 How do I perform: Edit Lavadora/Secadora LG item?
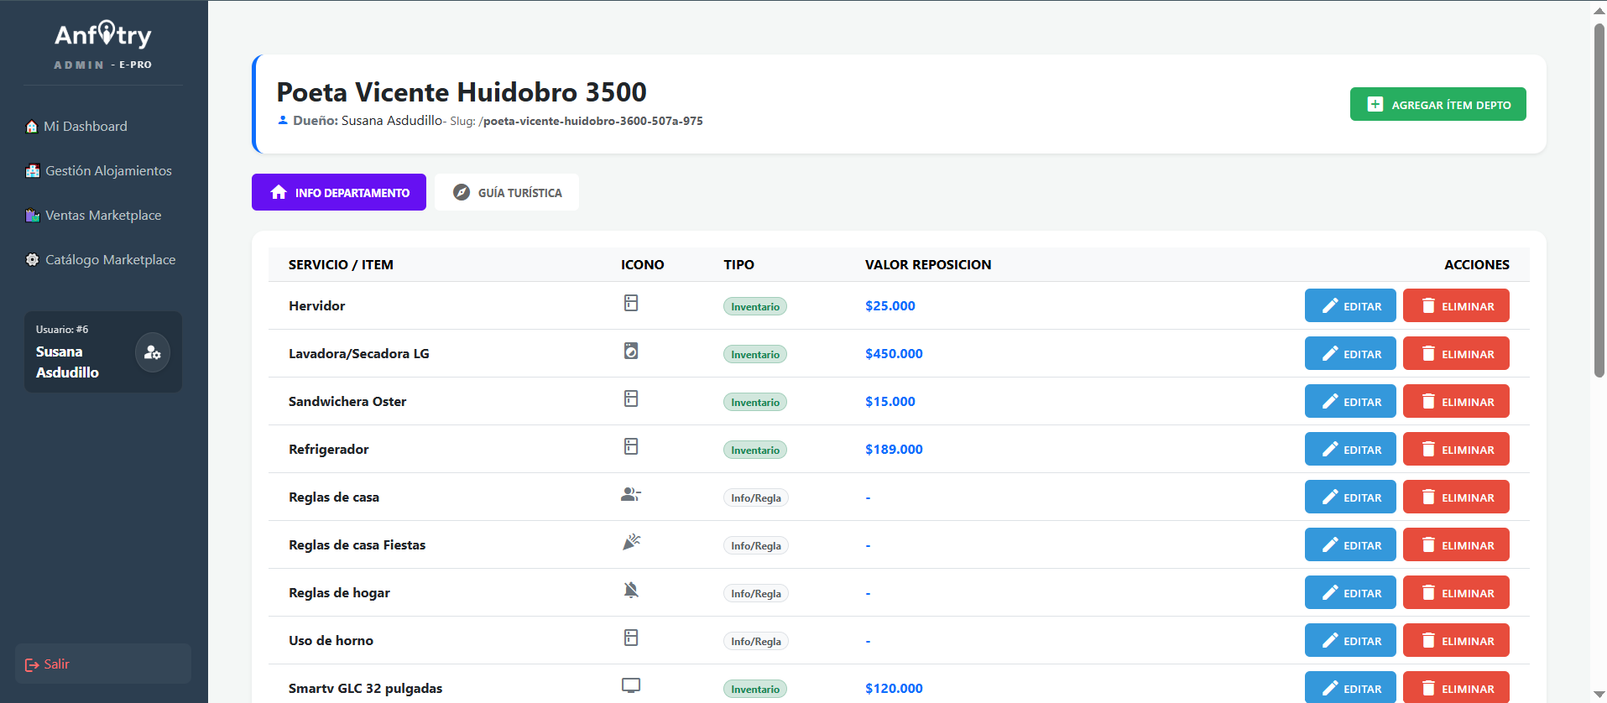(x=1350, y=353)
